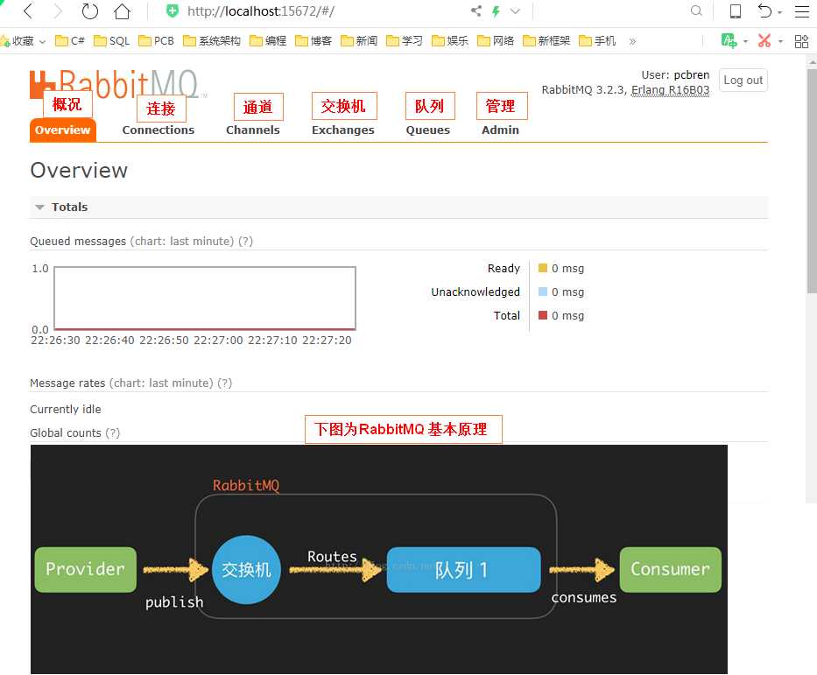817x675 pixels.
Task: Select the Overview tab
Action: tap(62, 130)
